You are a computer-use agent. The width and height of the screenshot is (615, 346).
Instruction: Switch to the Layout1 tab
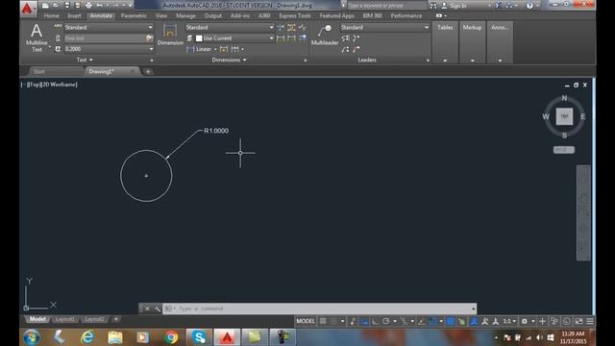65,319
